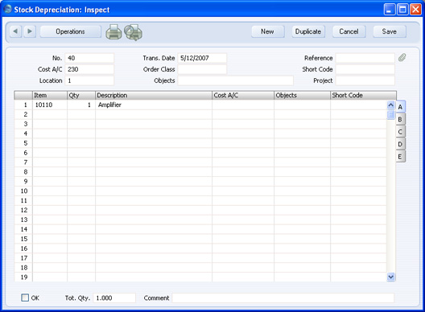Click the New button
The width and height of the screenshot is (425, 312).
(x=268, y=31)
